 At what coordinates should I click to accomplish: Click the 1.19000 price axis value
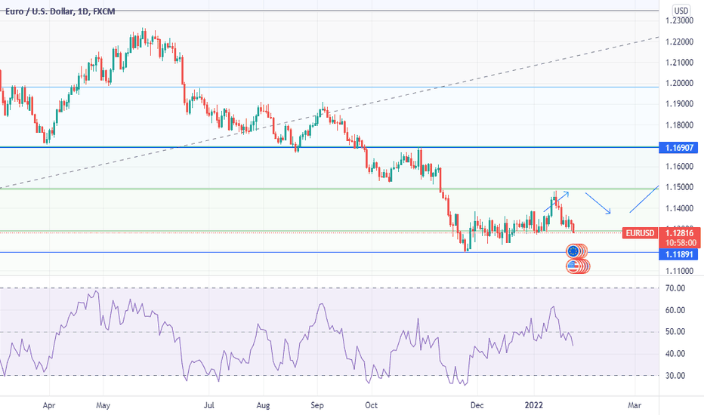pyautogui.click(x=679, y=103)
